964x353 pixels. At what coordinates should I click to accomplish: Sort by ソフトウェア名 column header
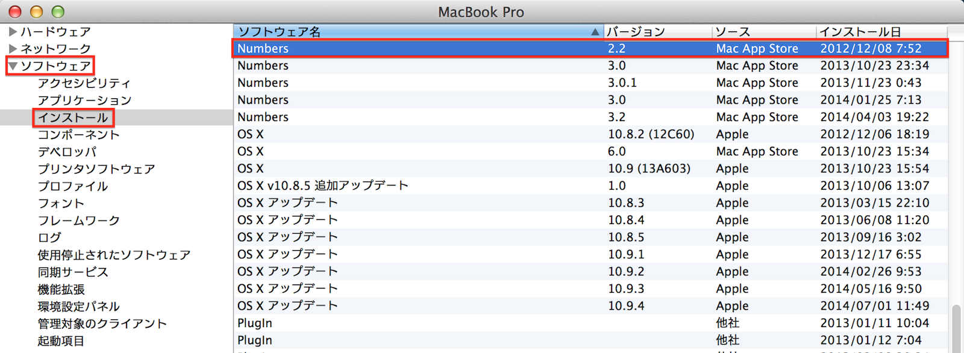pos(418,31)
